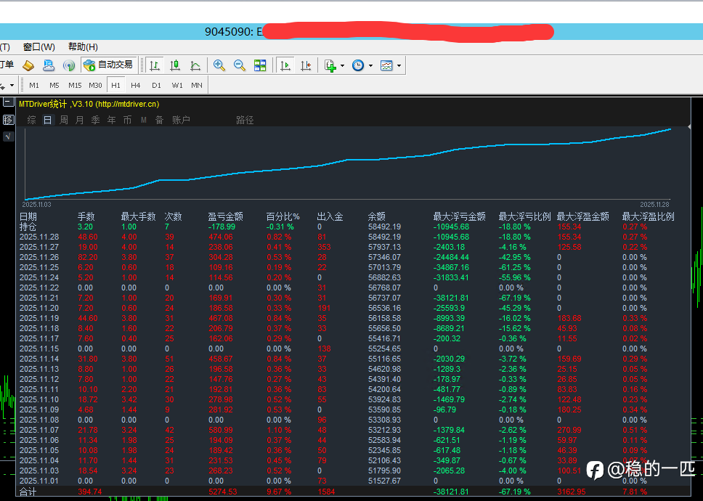The image size is (703, 501).
Task: Open the 窗口(W) menu
Action: coord(38,47)
